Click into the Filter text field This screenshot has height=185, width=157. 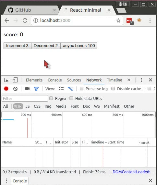(x=25, y=98)
